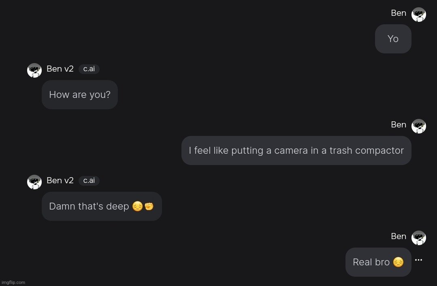Select the How are you? message bubble

coord(80,95)
